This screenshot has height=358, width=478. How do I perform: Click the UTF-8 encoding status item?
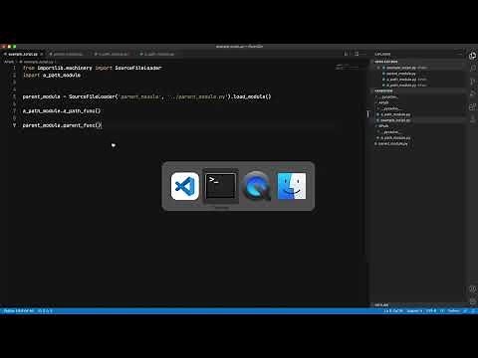click(431, 311)
